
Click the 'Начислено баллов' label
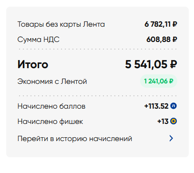pos(51,106)
